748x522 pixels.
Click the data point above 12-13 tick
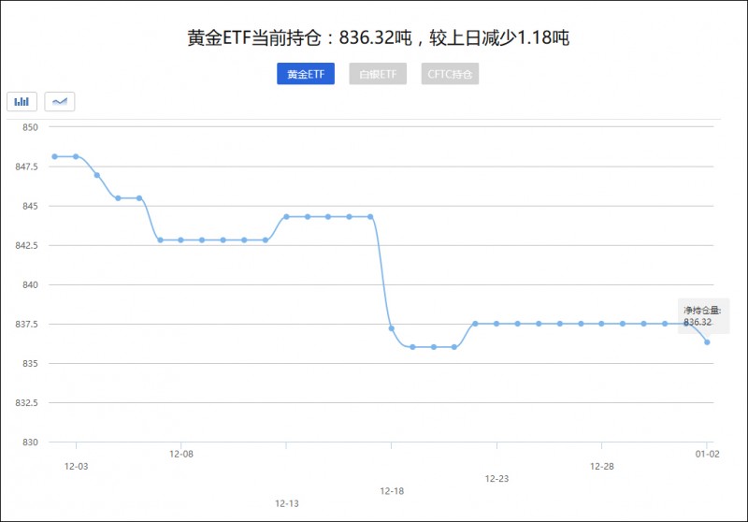(x=286, y=217)
